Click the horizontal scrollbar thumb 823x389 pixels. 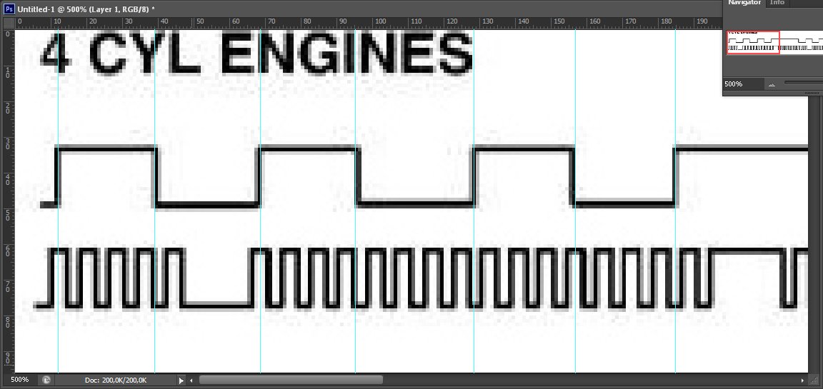(291, 380)
